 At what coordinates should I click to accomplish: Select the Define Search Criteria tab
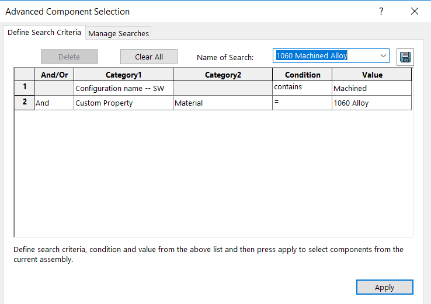(44, 33)
